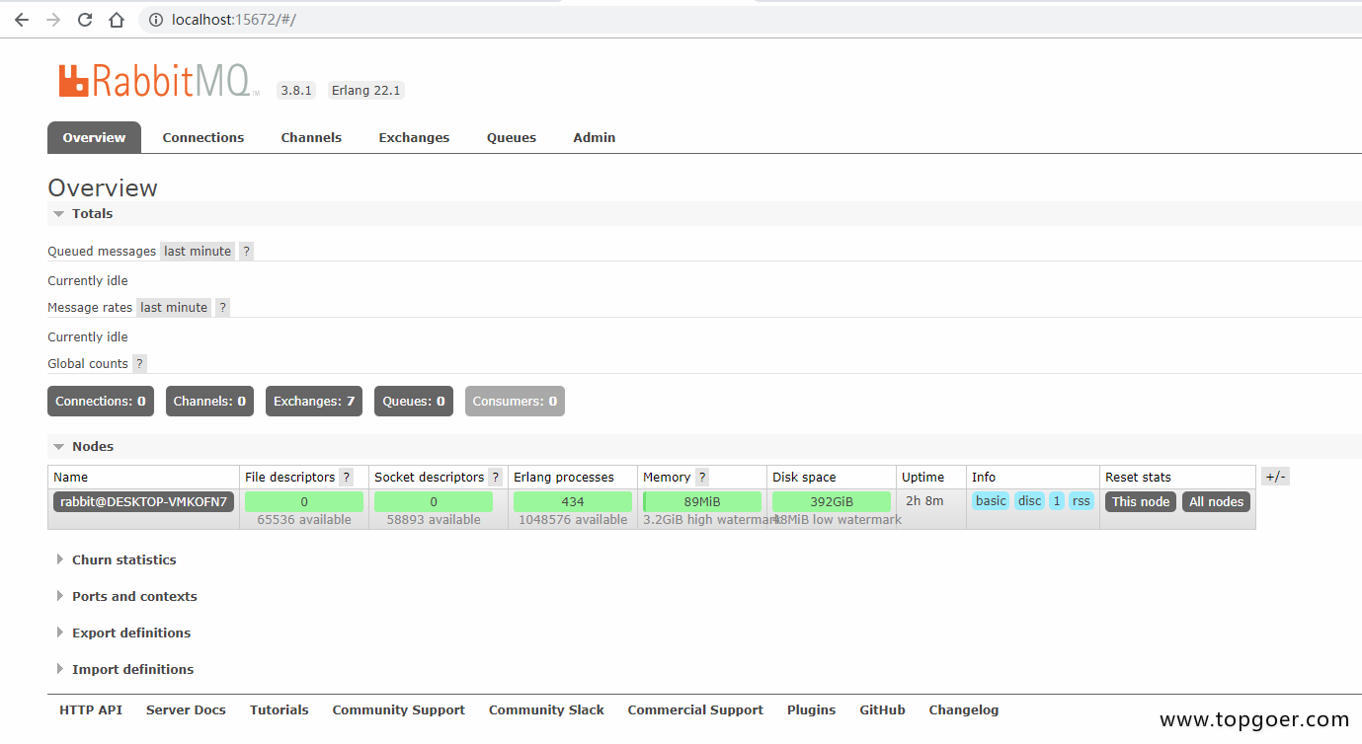This screenshot has width=1362, height=744.
Task: Open File descriptors help question mark
Action: [346, 478]
